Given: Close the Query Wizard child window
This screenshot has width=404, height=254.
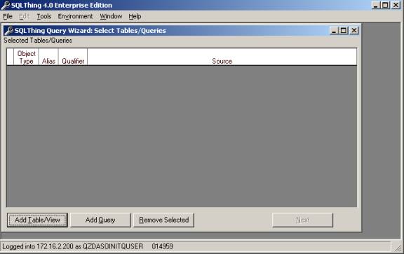Looking at the screenshot, I should [x=354, y=31].
